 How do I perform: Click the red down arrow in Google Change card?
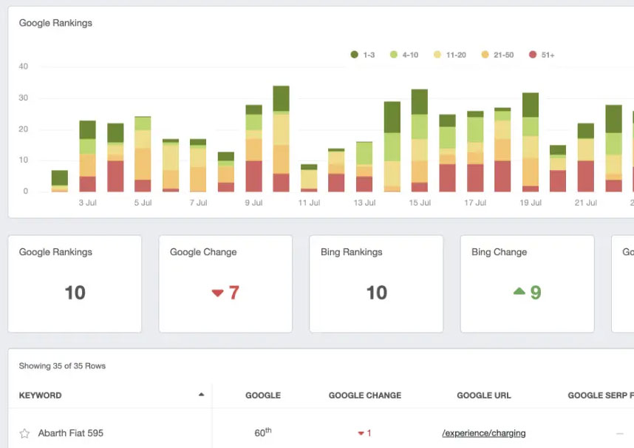coord(217,293)
